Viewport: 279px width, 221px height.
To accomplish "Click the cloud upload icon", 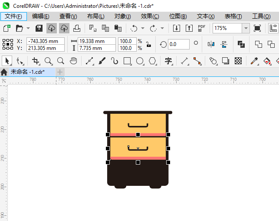I will point(64,28).
